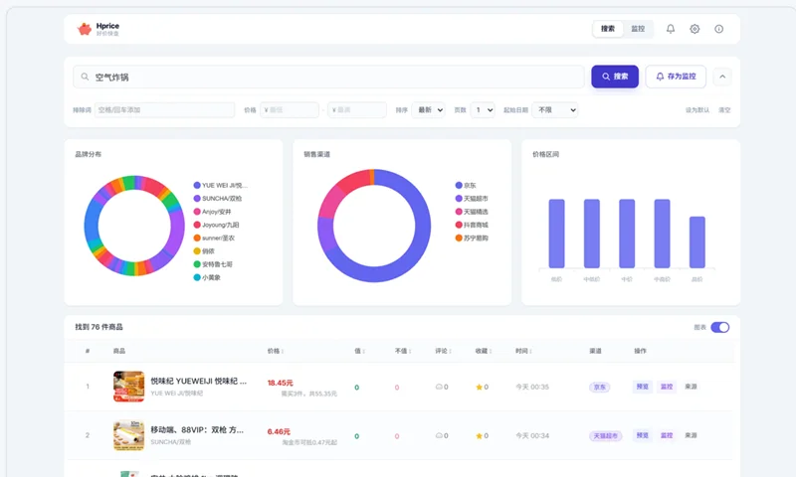Toggle 抖音商城 channel legend item

472,225
